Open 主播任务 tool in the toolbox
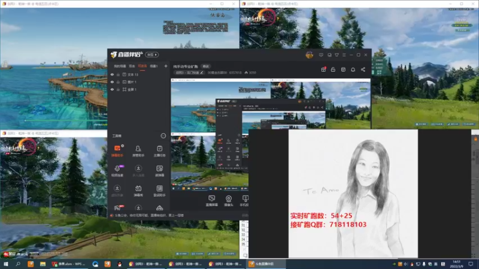The width and height of the screenshot is (479, 269). (x=159, y=151)
